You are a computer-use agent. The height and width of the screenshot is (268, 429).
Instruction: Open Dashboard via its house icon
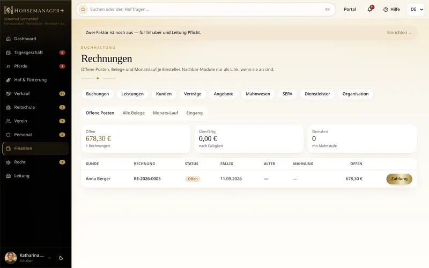pyautogui.click(x=9, y=39)
